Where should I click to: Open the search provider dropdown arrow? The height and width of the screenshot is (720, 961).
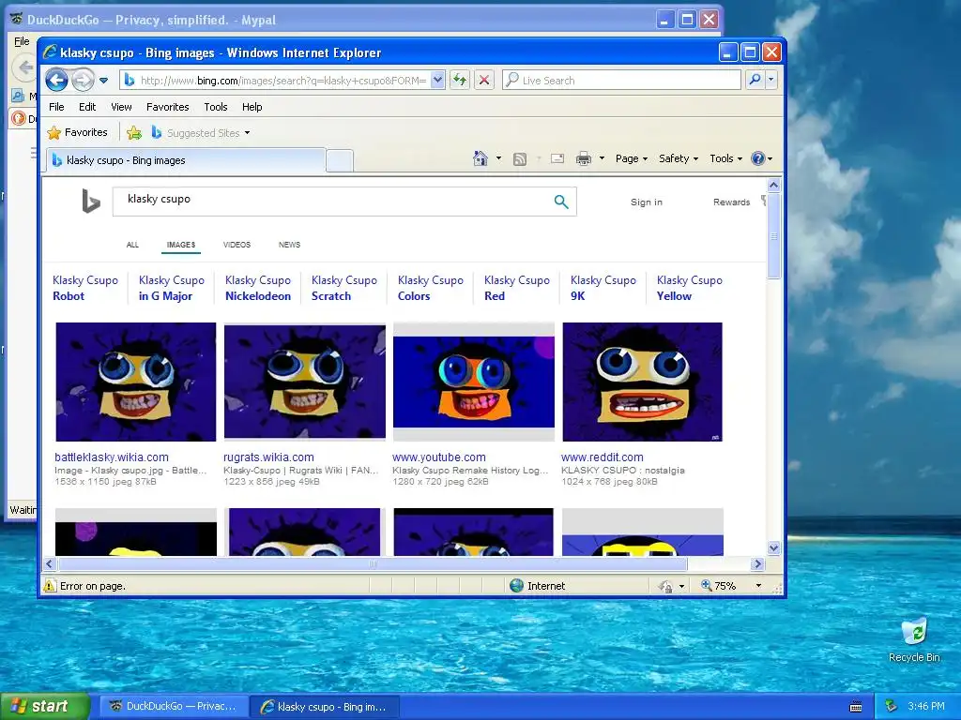[x=771, y=80]
